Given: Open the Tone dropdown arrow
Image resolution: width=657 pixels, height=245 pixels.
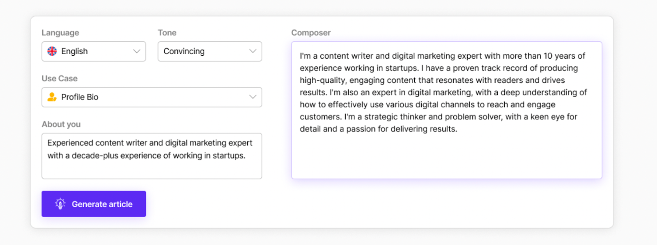Looking at the screenshot, I should (x=253, y=51).
